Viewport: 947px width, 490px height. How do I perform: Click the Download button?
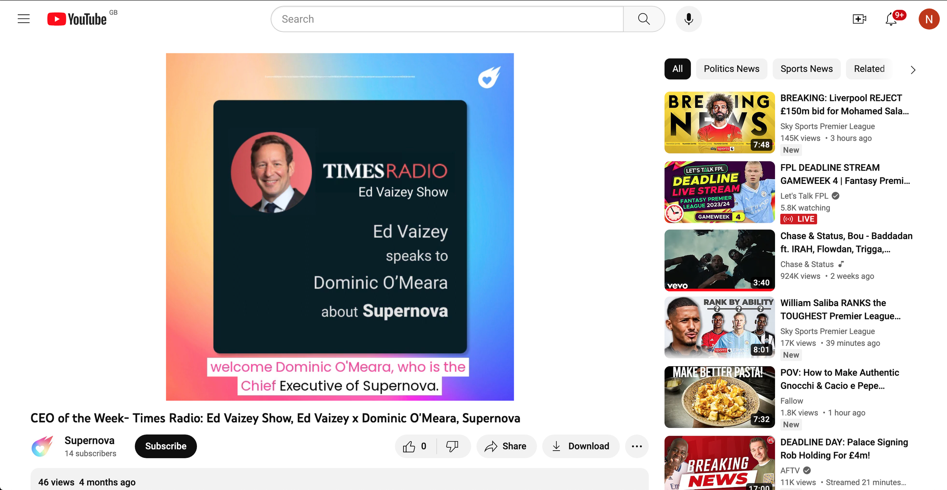point(581,446)
